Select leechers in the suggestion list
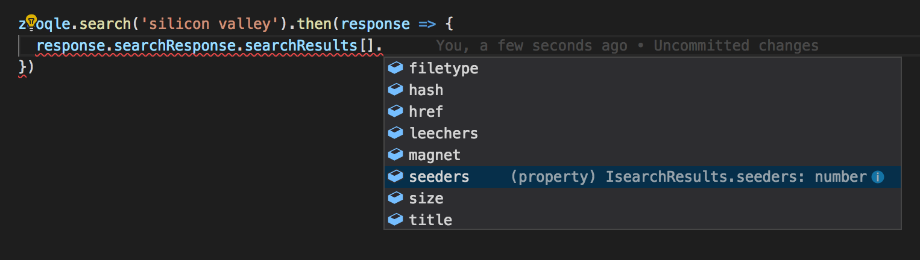Screen dimensions: 920x260 click(x=443, y=134)
